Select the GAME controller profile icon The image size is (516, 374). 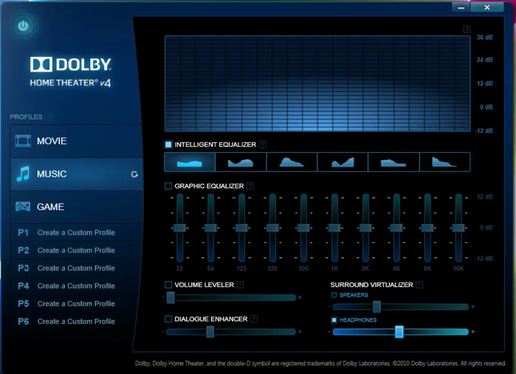(23, 207)
